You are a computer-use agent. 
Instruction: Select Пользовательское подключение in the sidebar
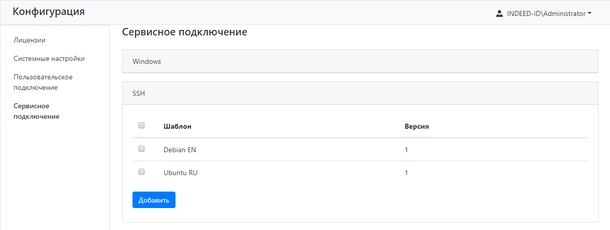[x=43, y=82]
